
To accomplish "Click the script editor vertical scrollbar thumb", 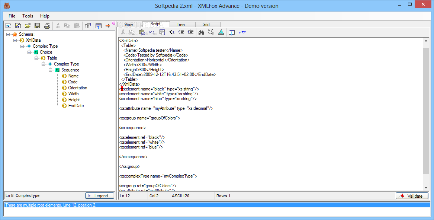I will tap(426, 111).
